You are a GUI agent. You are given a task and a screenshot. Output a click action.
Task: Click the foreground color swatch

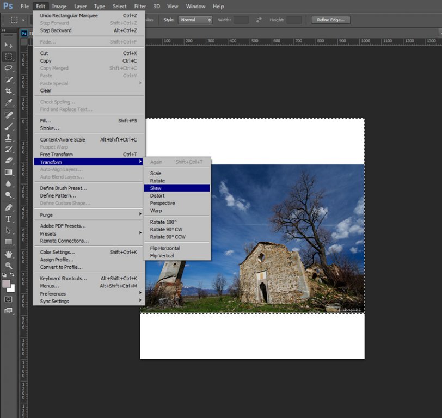point(7,284)
